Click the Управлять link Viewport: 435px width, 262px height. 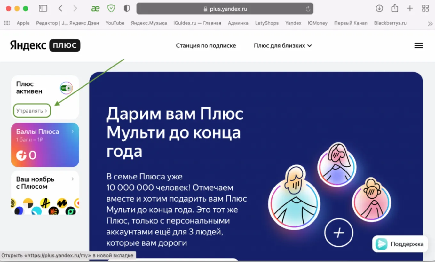[x=32, y=111]
